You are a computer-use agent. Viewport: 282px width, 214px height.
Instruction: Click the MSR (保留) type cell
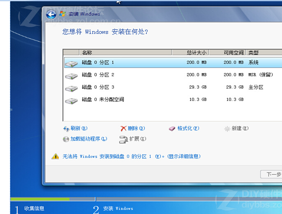(x=261, y=74)
